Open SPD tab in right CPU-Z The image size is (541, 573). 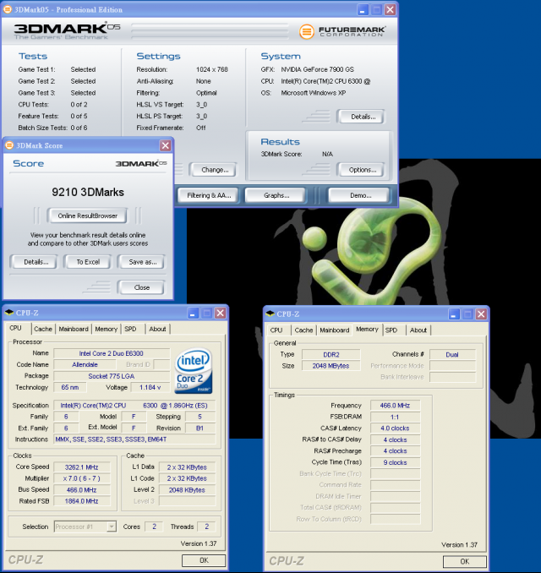coord(391,330)
